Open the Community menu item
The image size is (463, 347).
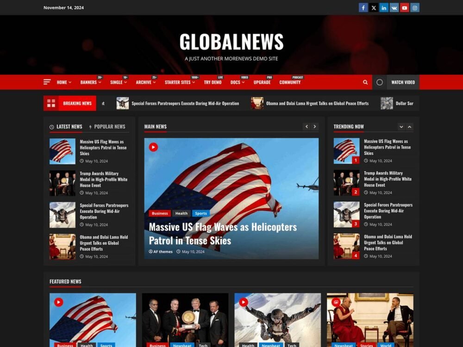click(290, 82)
